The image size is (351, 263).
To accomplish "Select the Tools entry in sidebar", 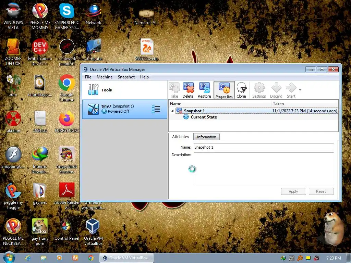I will [125, 90].
